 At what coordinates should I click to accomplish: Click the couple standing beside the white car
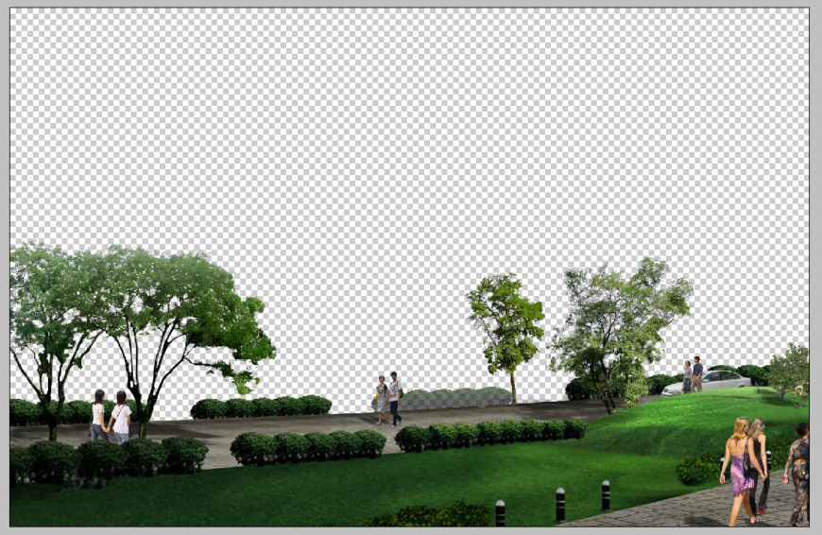[692, 374]
